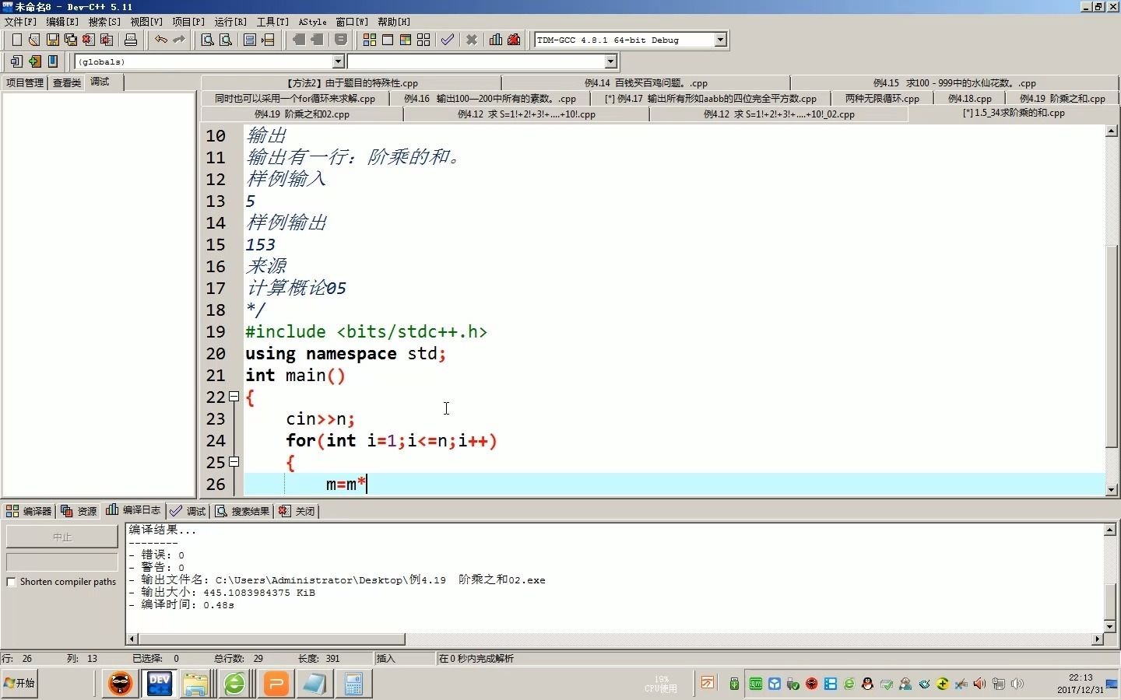Click the Redo arrow icon
Image resolution: width=1121 pixels, height=700 pixels.
179,40
